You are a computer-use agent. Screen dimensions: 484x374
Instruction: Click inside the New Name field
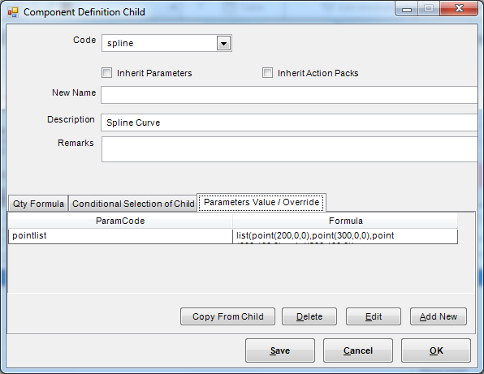tap(289, 95)
